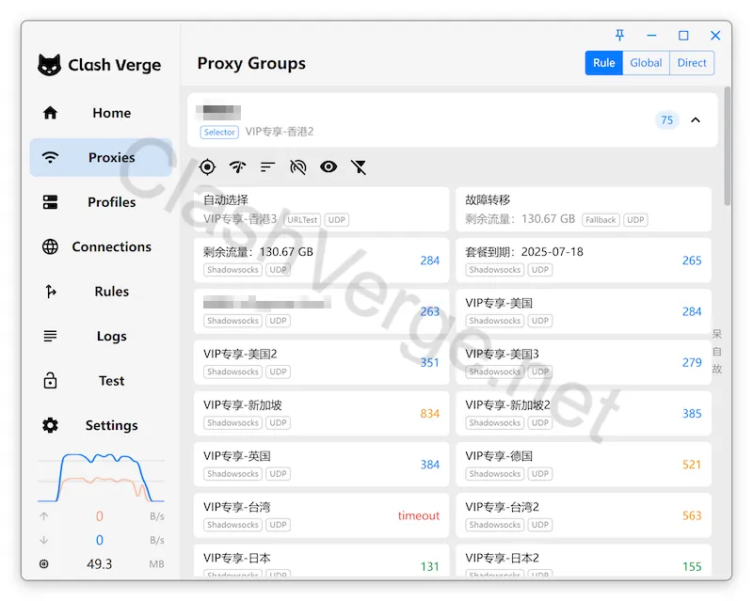This screenshot has height=601, width=753.
Task: Click the Selector tag in group header
Action: click(219, 132)
